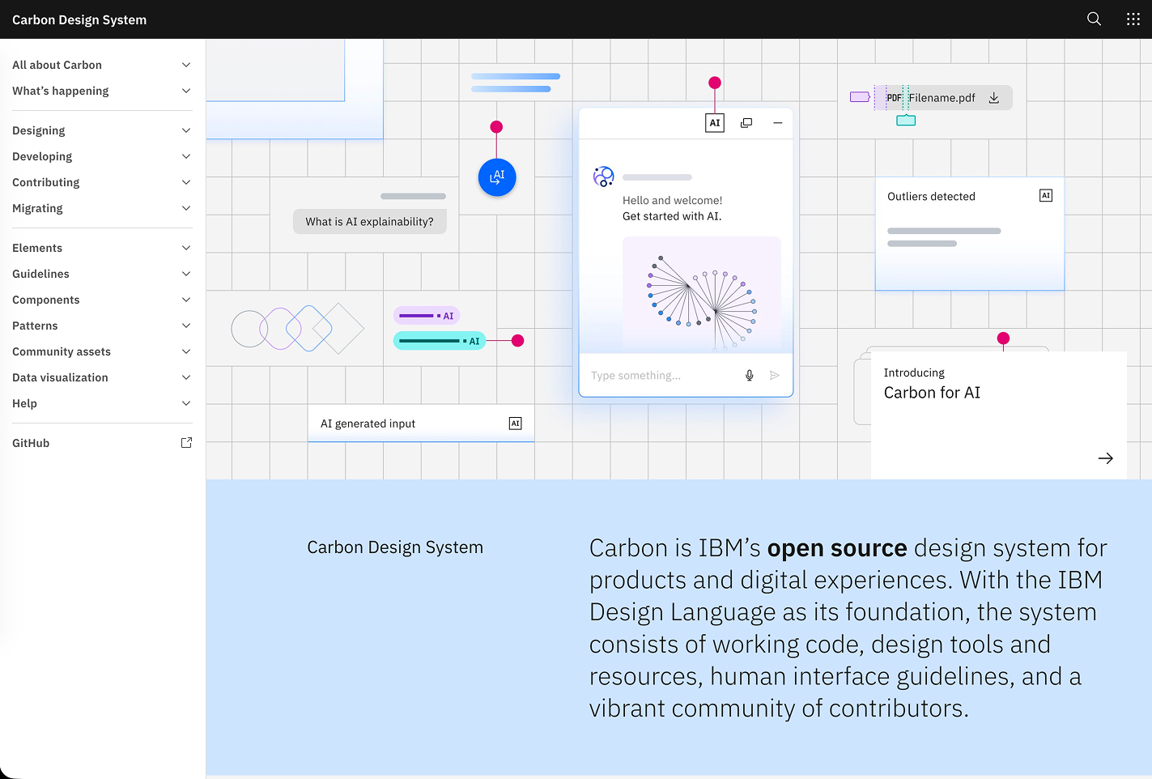Open the search icon in the top bar
Viewport: 1152px width, 779px height.
point(1094,19)
